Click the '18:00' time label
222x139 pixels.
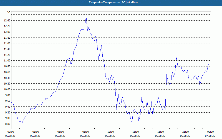tap(161, 132)
